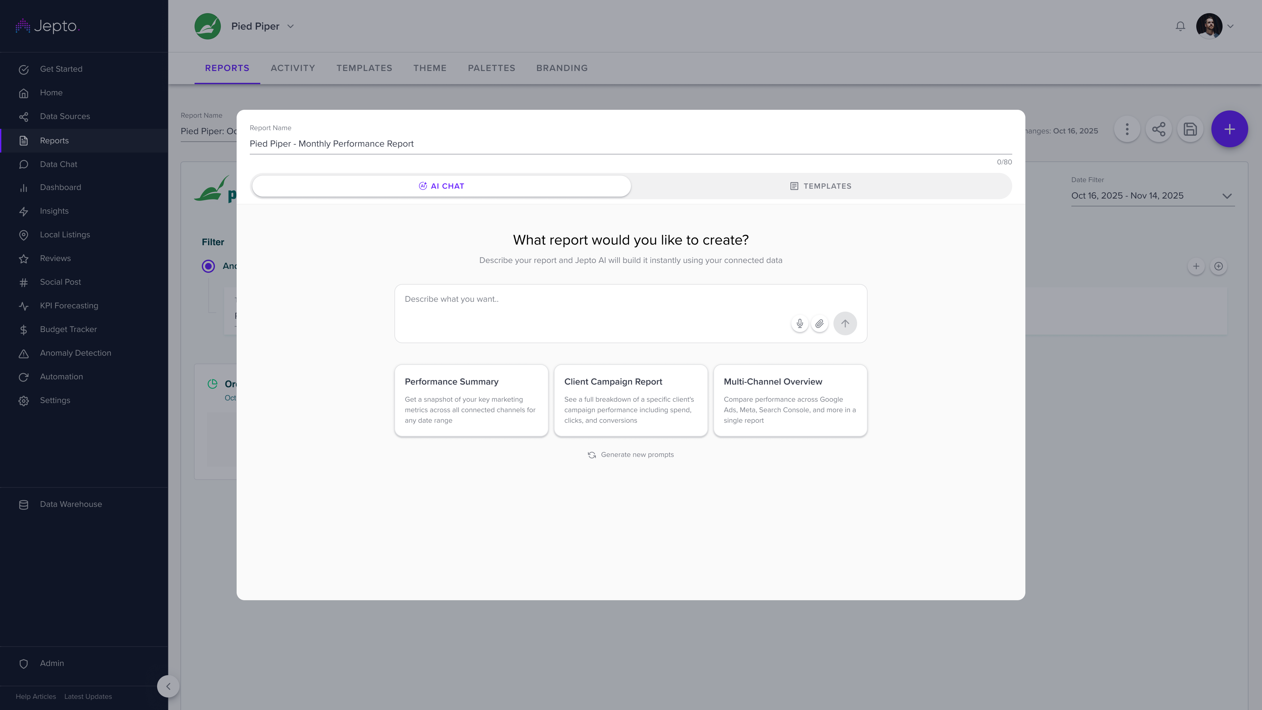This screenshot has width=1262, height=710.
Task: Click the send arrow button
Action: point(845,323)
